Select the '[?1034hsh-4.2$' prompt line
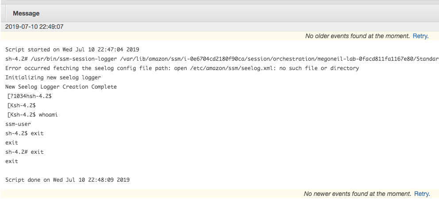The width and height of the screenshot is (439, 203). [29, 96]
